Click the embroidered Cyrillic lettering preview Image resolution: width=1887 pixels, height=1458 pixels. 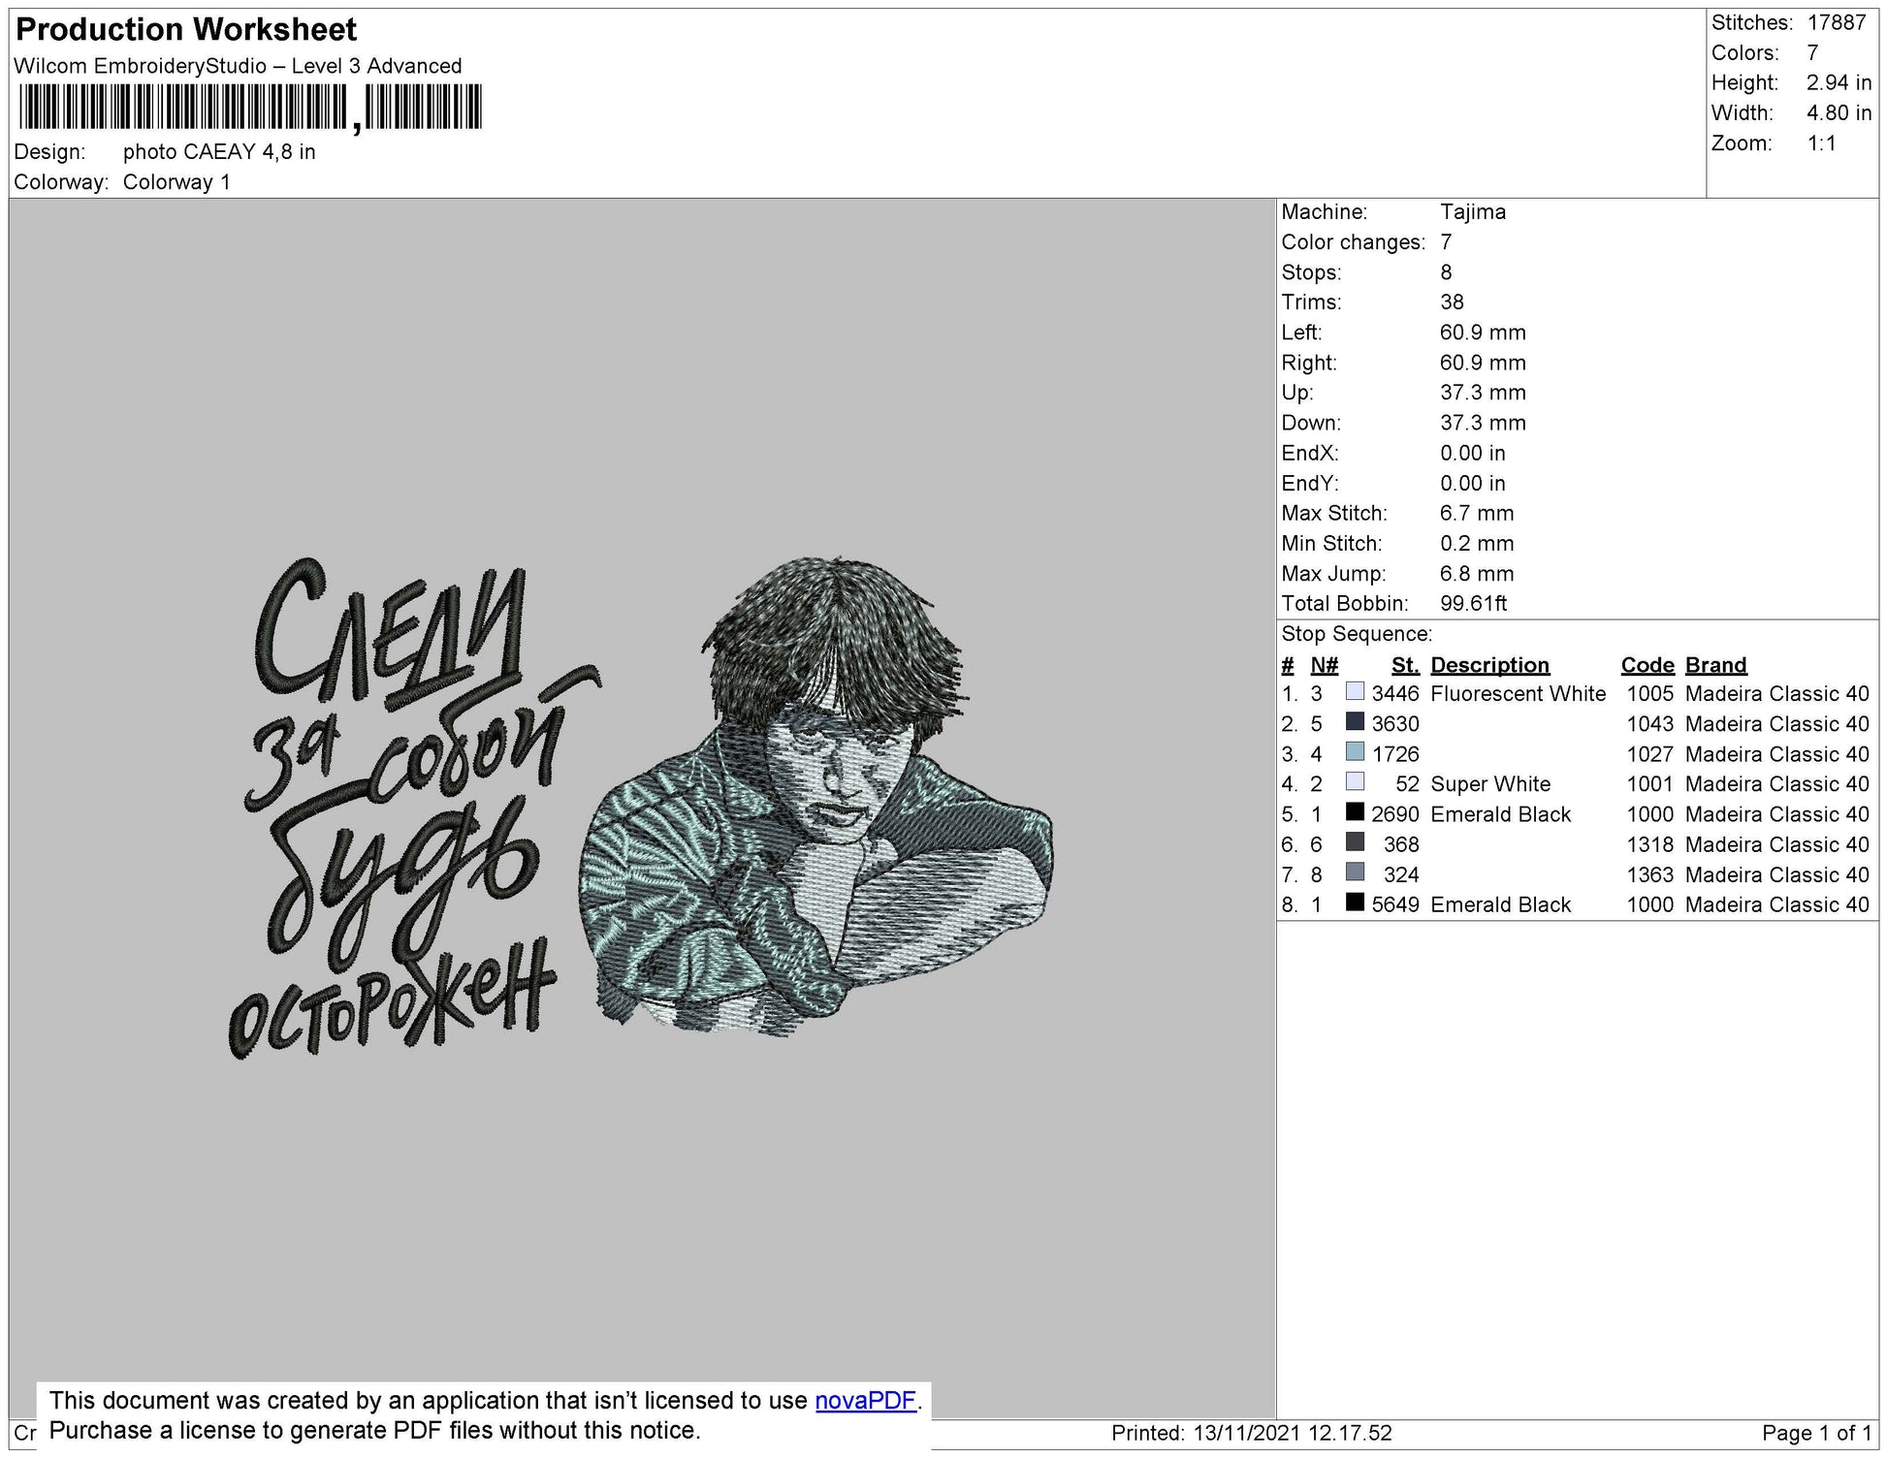[x=414, y=809]
